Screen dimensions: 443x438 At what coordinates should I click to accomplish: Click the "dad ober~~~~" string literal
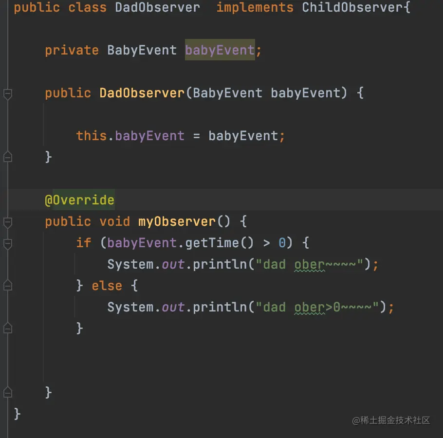click(x=309, y=264)
